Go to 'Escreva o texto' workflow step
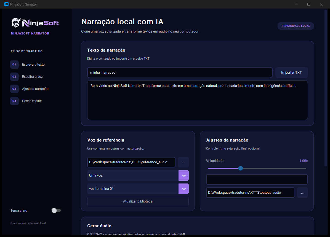Image resolution: width=330 pixels, height=237 pixels. pos(33,64)
